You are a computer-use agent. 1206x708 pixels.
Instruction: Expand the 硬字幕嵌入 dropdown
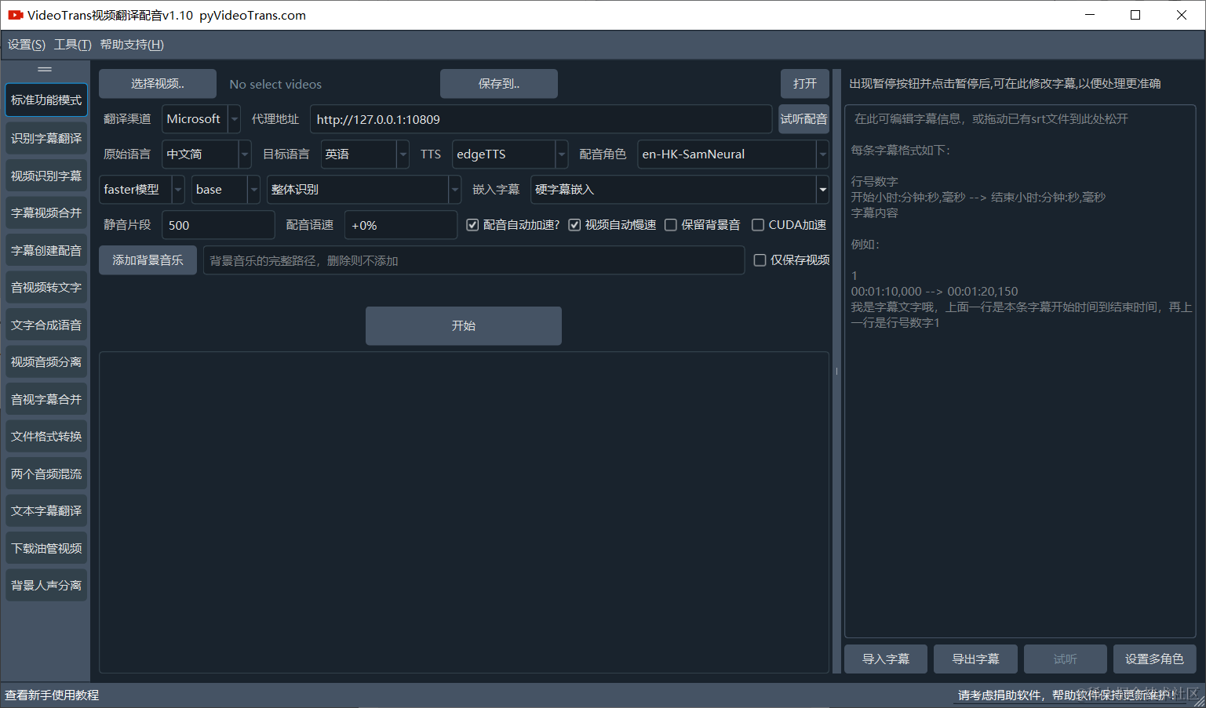680,190
